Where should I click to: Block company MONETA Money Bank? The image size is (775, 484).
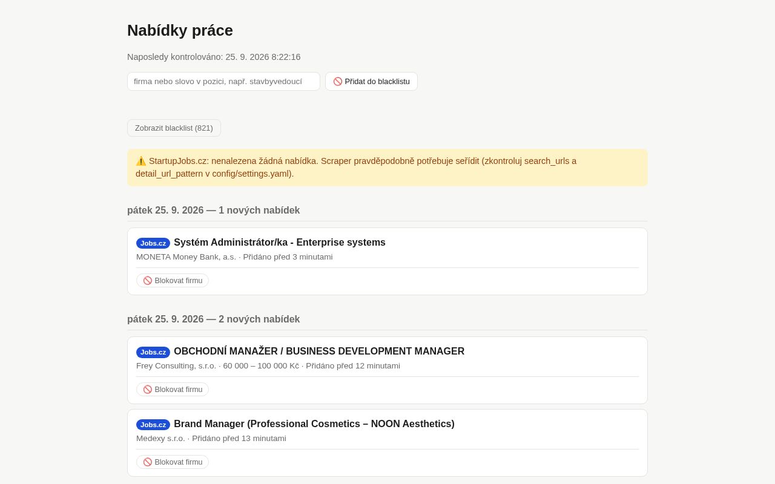[x=173, y=281]
